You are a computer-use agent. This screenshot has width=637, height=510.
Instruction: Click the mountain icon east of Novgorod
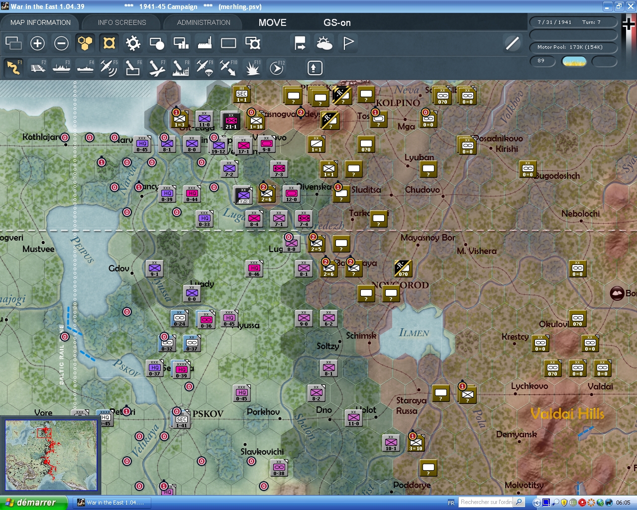[x=617, y=293]
